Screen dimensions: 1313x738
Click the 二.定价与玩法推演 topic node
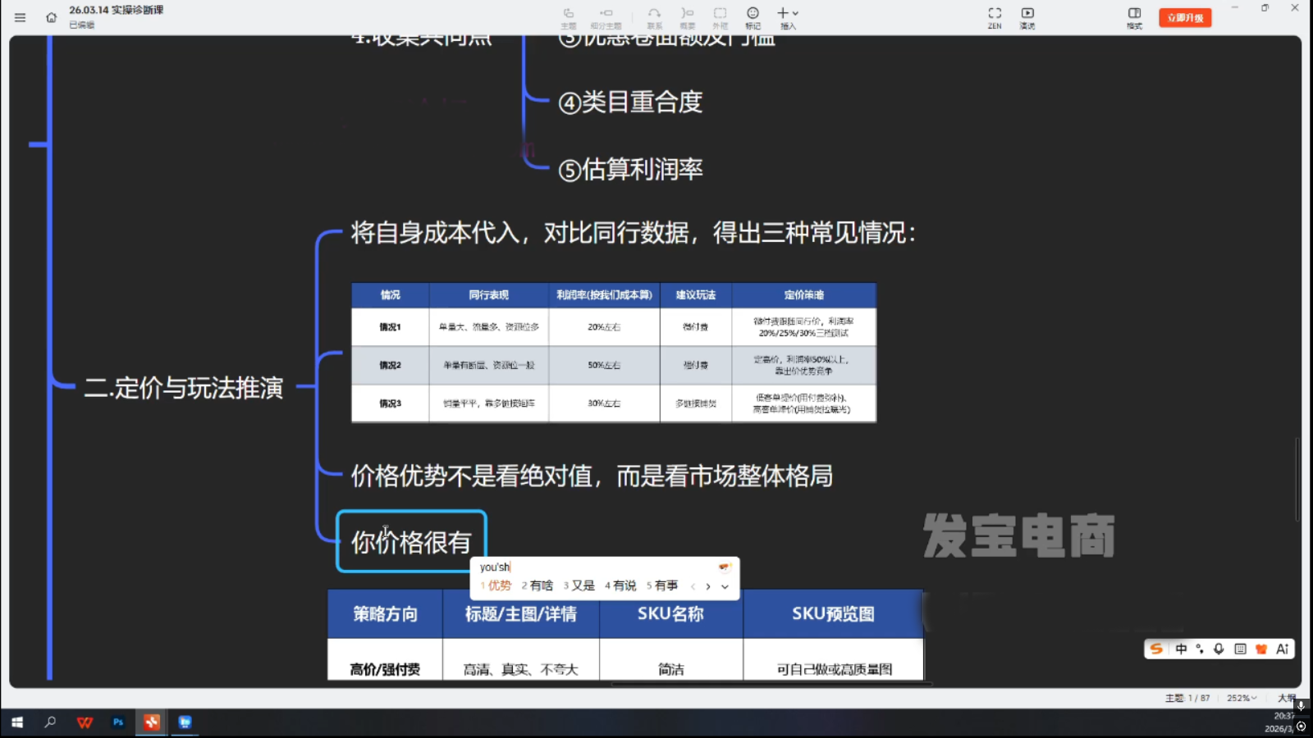tap(184, 388)
